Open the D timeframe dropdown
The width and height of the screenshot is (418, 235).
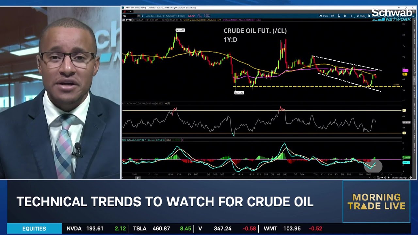pyautogui.click(x=351, y=16)
